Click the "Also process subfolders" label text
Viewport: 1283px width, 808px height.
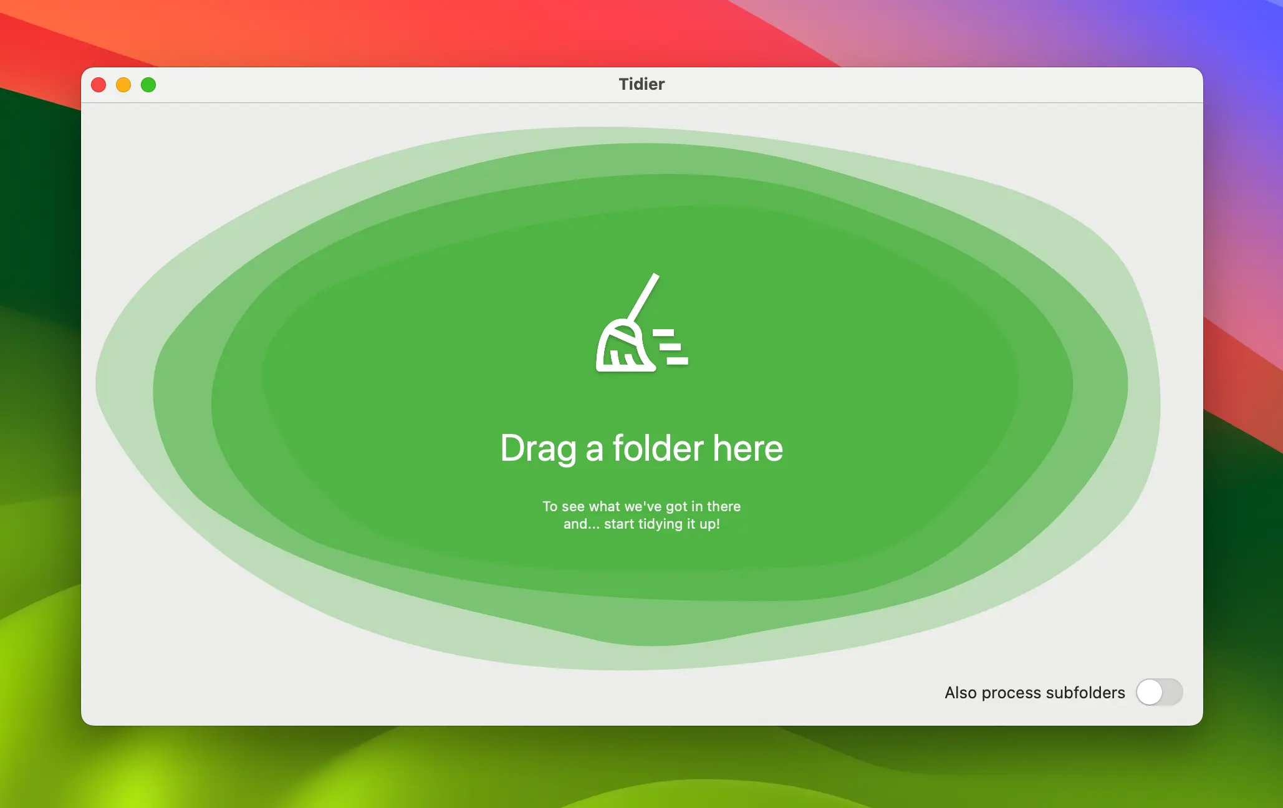tap(1034, 693)
